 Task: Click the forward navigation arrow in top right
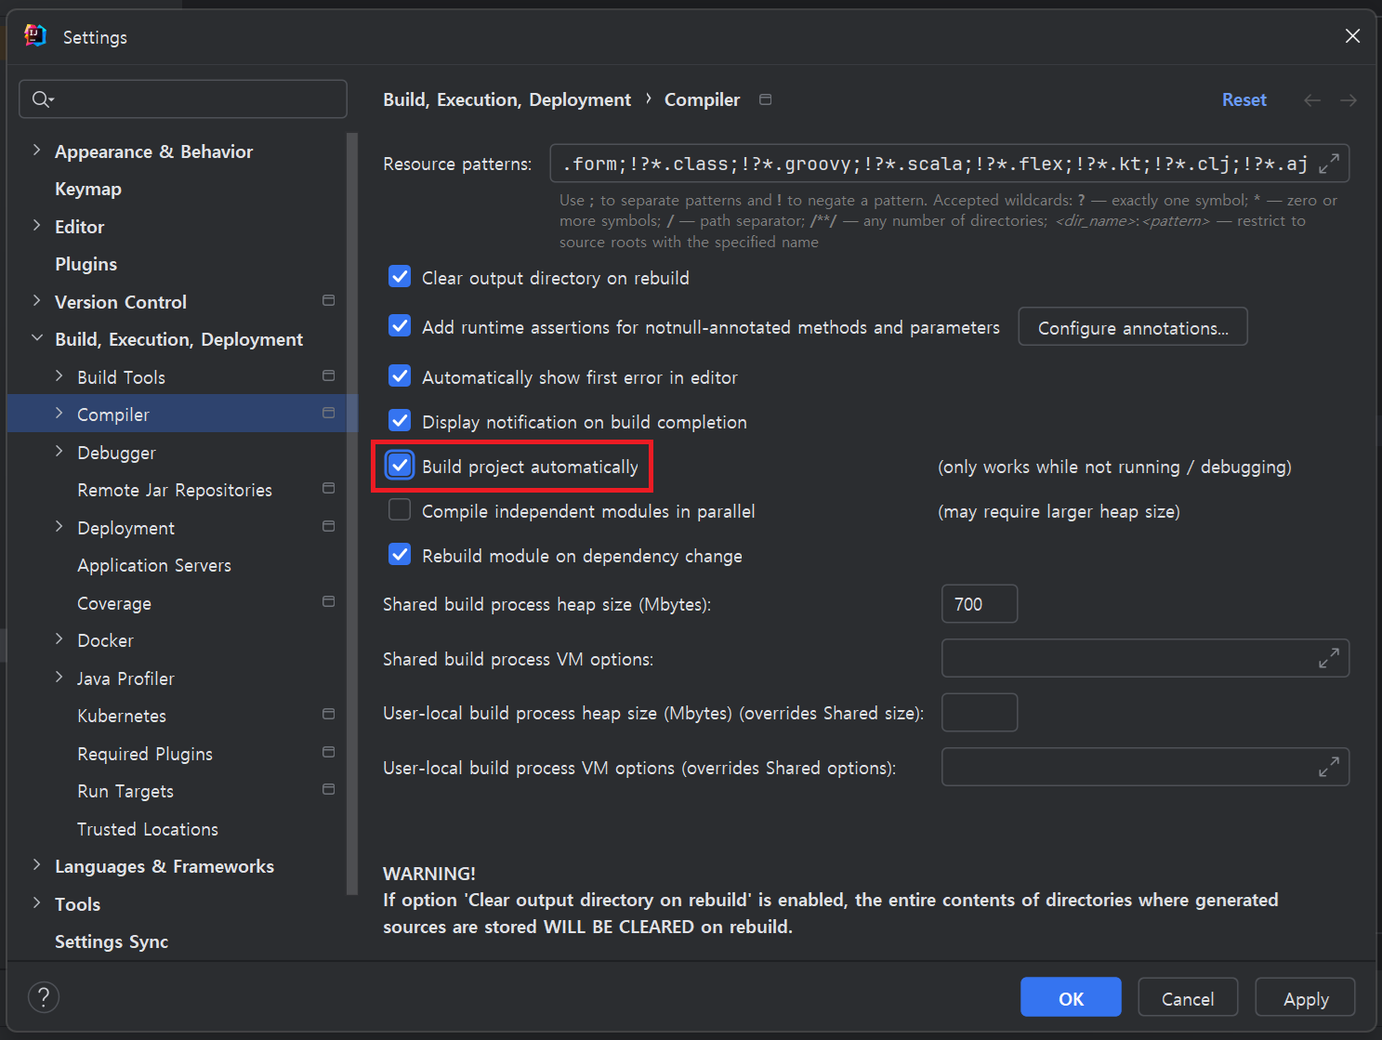(1348, 99)
